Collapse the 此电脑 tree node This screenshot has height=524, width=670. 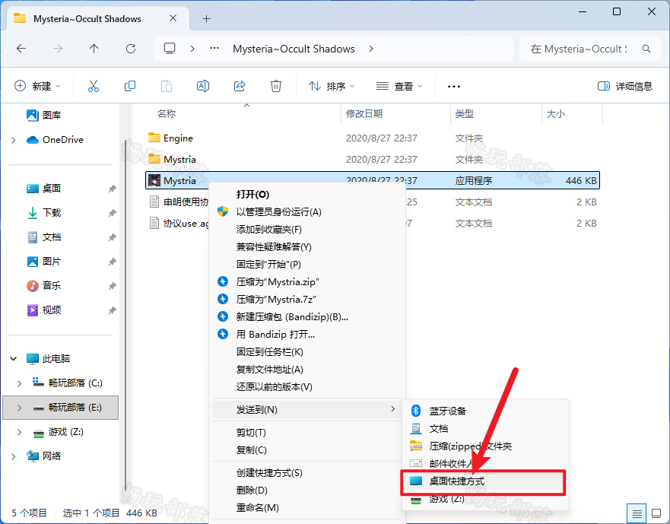pos(14,359)
